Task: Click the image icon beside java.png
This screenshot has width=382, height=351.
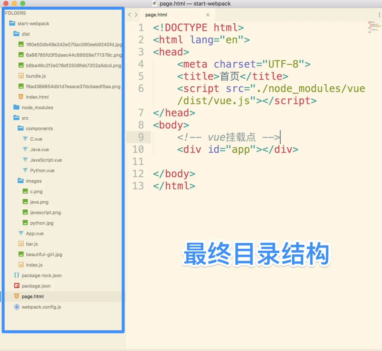Action: [25, 202]
